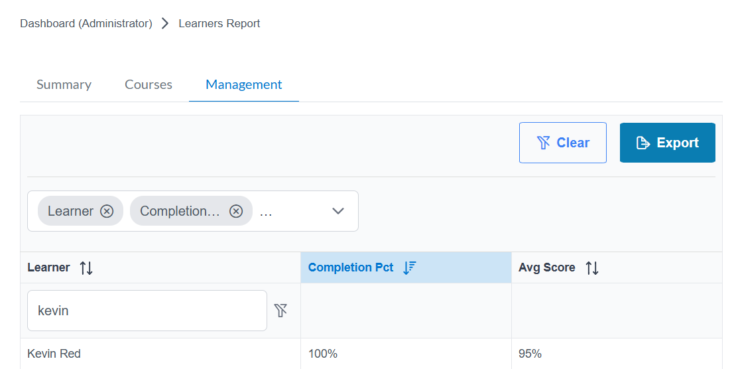Select the Kevin Red row cell

point(54,354)
